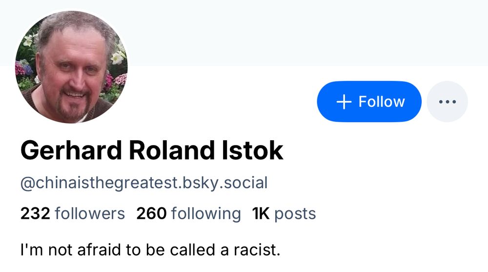Click the word followers
Viewport: 488px width, 272px height.
tap(90, 213)
